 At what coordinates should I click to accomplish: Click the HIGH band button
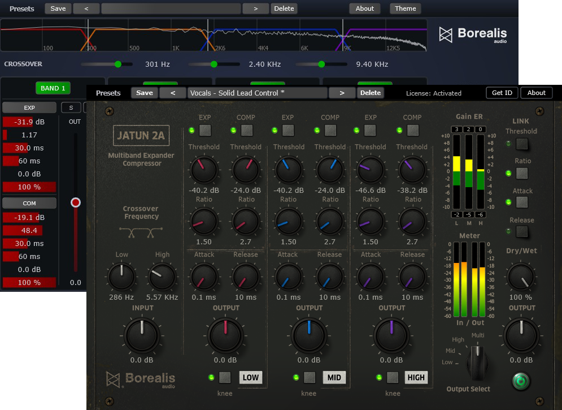click(x=416, y=377)
